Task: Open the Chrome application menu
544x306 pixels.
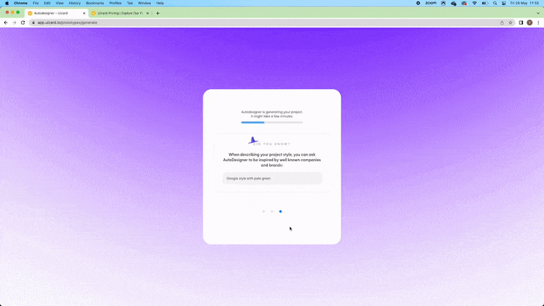Action: (x=21, y=3)
